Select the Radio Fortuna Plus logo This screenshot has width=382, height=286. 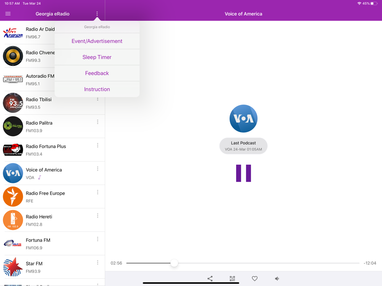coord(13,149)
